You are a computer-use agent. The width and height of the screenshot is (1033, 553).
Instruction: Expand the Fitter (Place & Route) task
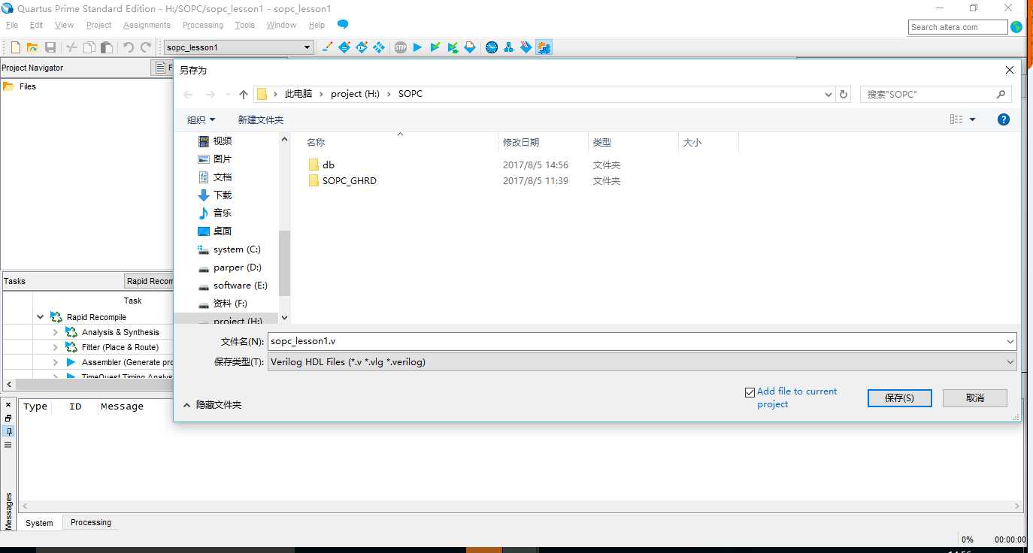click(x=56, y=347)
